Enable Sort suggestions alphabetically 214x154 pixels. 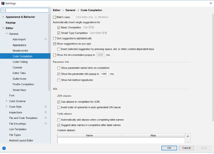click(x=54, y=38)
